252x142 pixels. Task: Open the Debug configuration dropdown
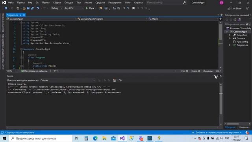click(56, 8)
